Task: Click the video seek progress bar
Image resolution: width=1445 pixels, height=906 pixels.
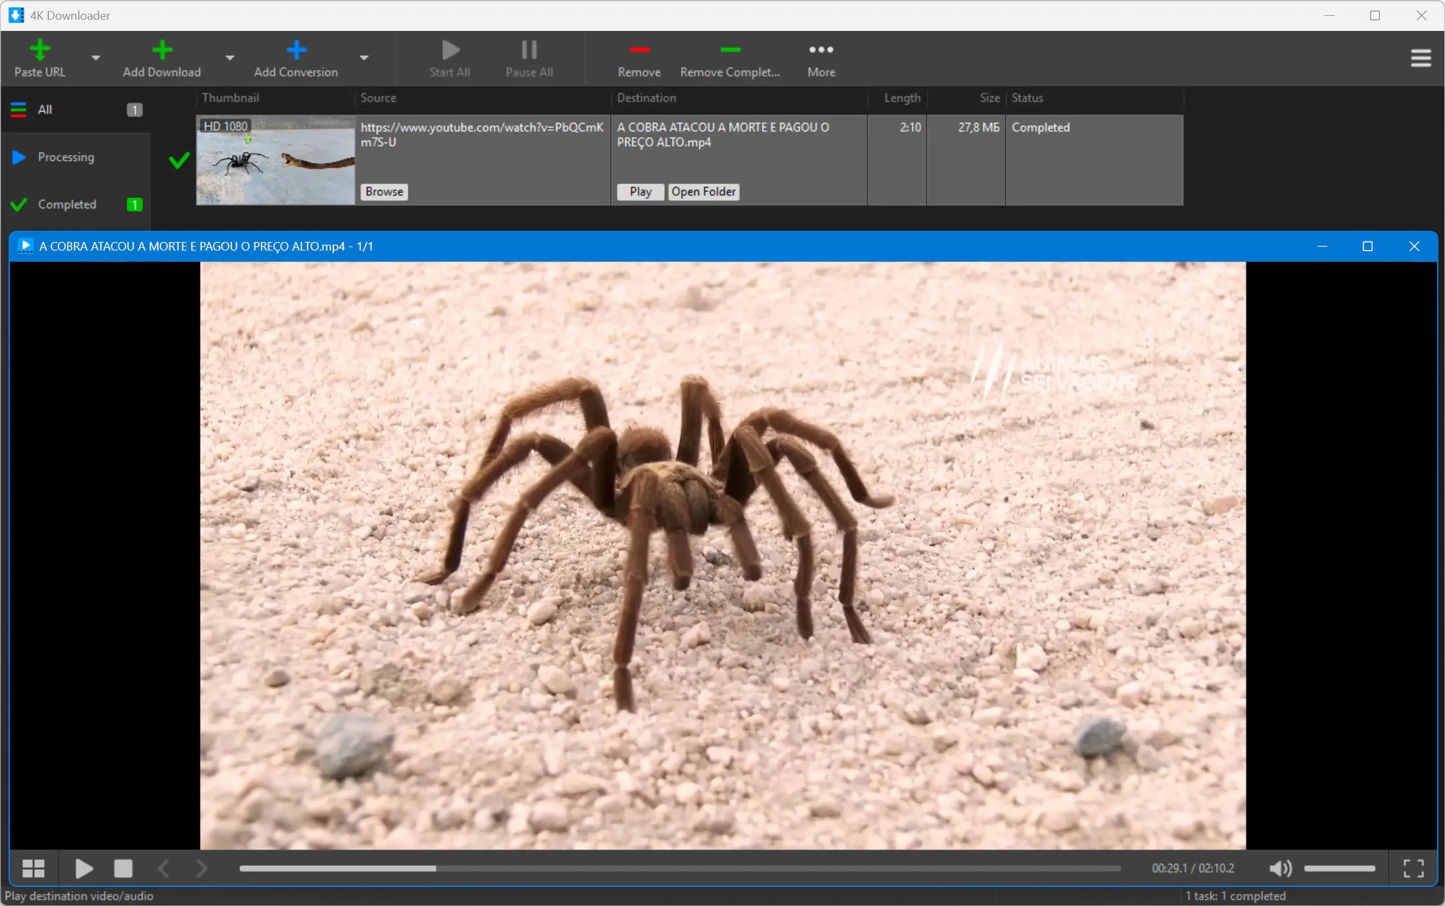Action: click(x=679, y=869)
